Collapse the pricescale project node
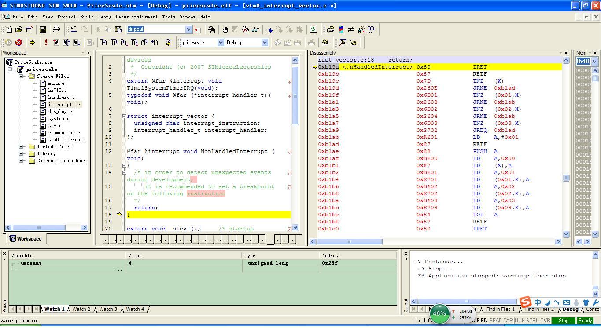 tap(10, 69)
